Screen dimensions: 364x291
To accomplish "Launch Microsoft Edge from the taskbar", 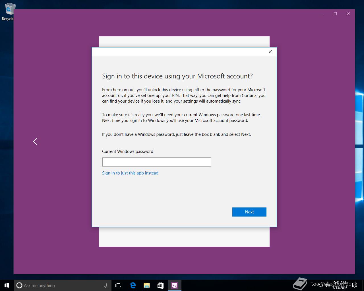I will coord(133,285).
